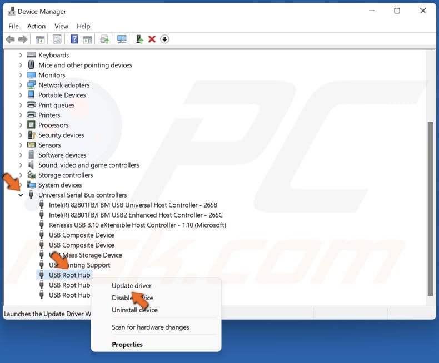Select USB Mass Storage Device

86,255
